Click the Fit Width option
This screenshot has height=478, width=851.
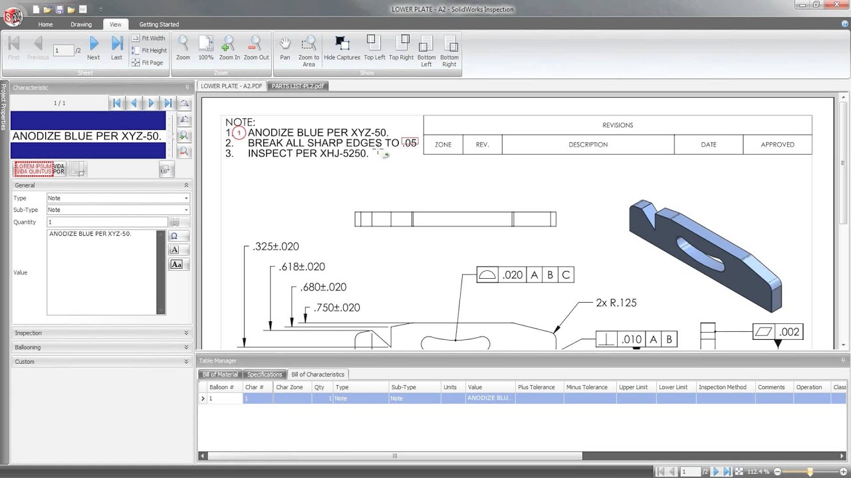point(149,39)
